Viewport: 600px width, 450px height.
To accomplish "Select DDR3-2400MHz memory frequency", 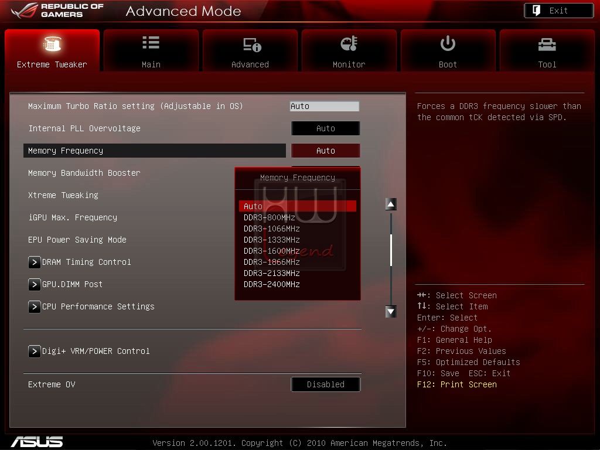I will coord(272,284).
